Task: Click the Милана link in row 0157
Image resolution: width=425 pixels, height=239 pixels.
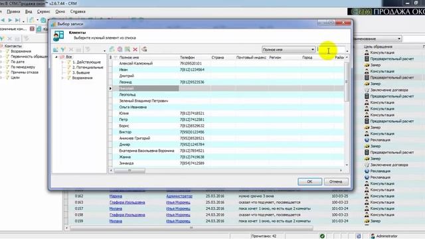Action: 116,208
